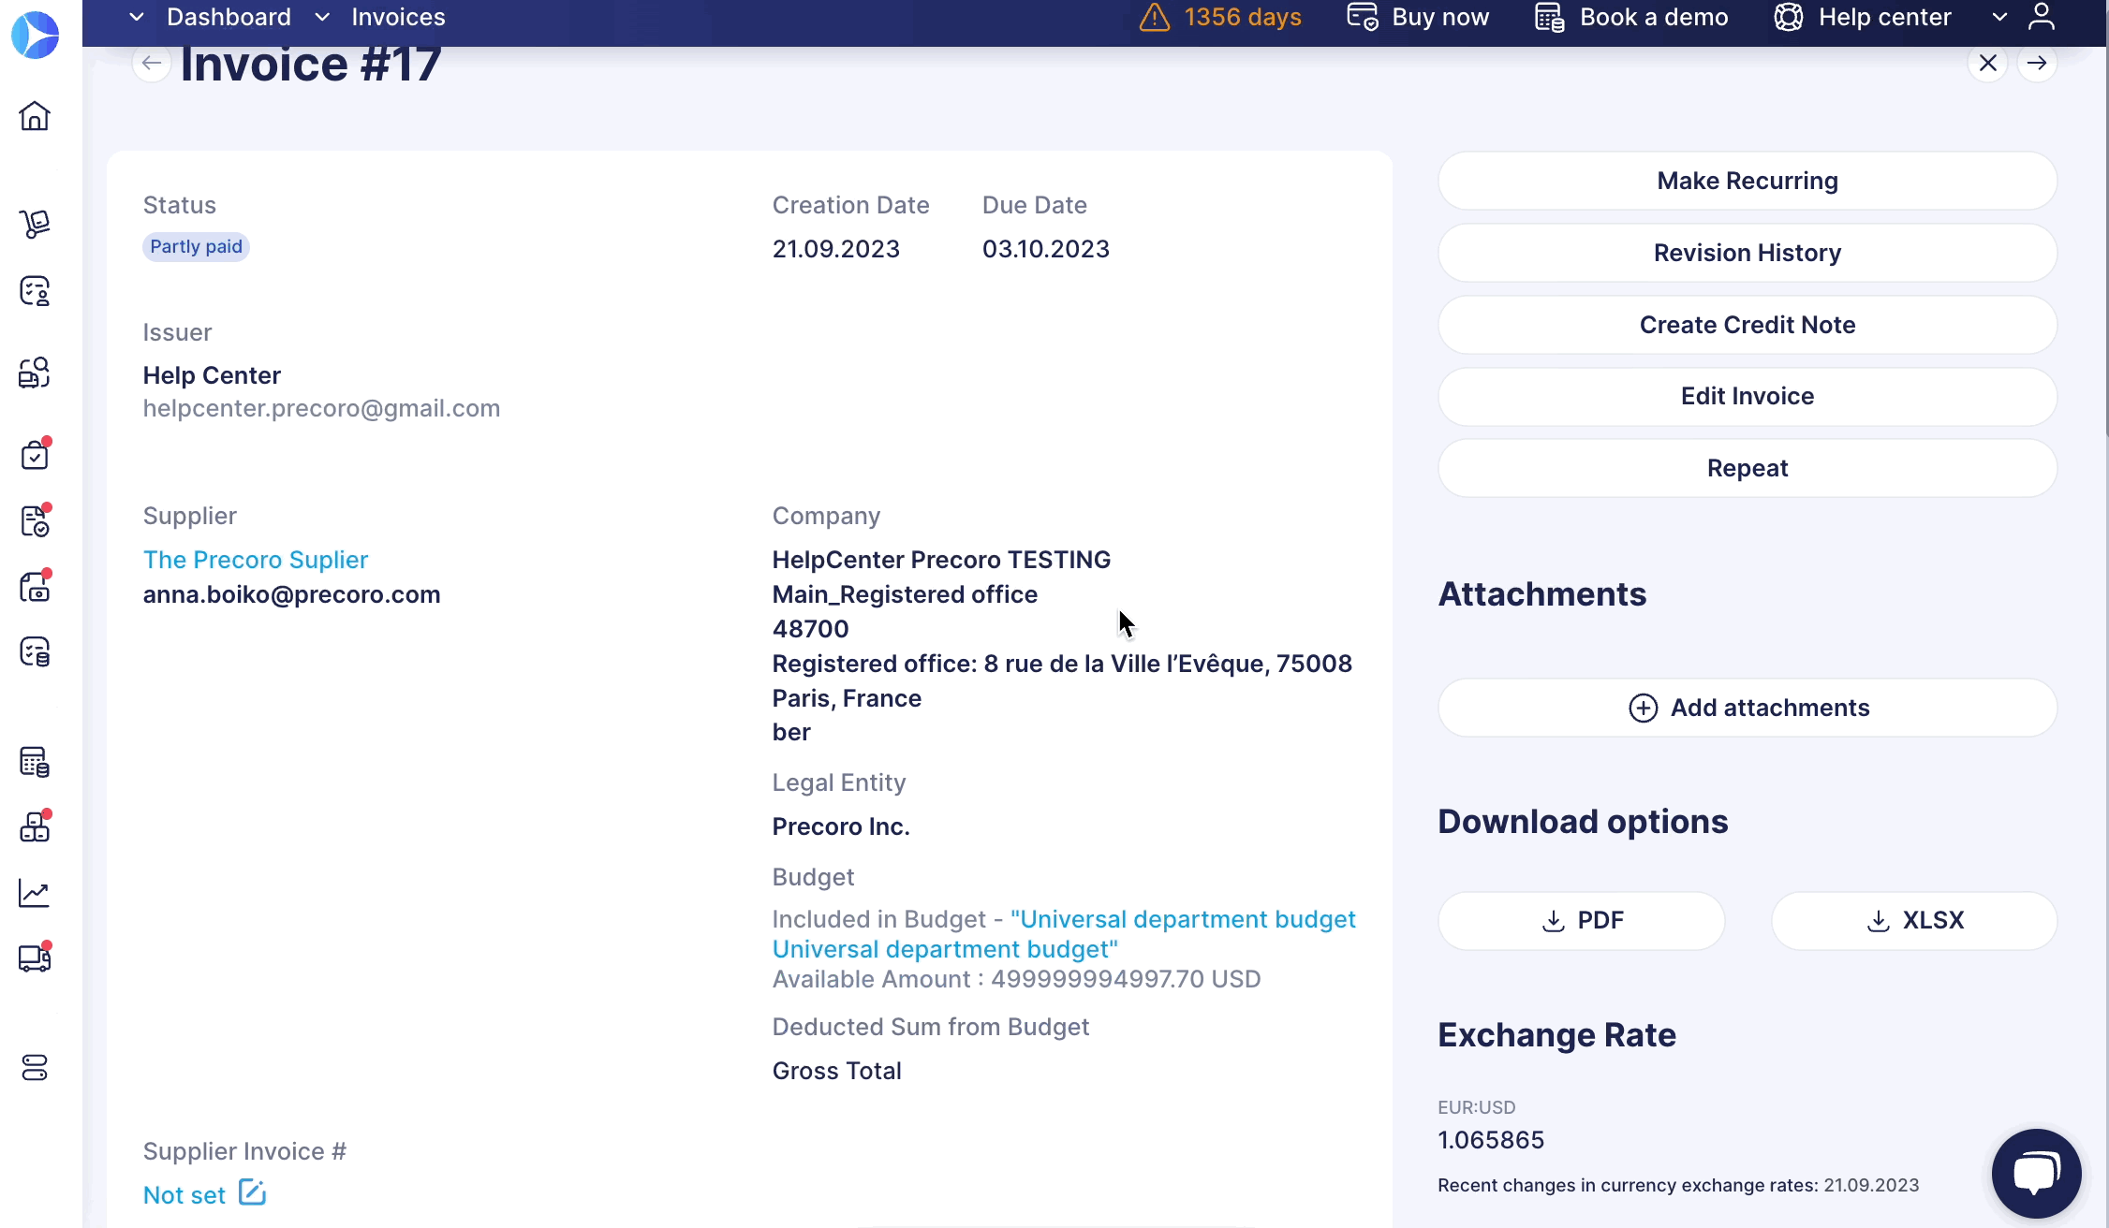Screen dimensions: 2109x1228
Task: Click the creation date 21.09.2023
Action: [835, 249]
